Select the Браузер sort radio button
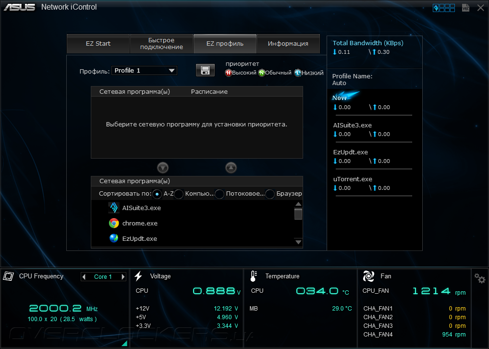 270,194
